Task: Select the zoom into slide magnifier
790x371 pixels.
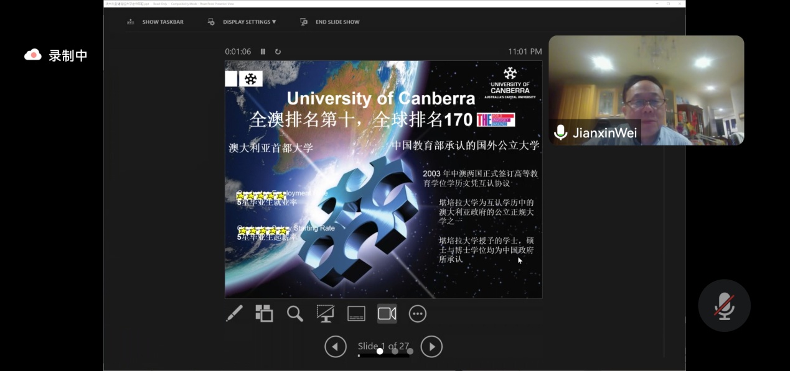Action: click(294, 314)
